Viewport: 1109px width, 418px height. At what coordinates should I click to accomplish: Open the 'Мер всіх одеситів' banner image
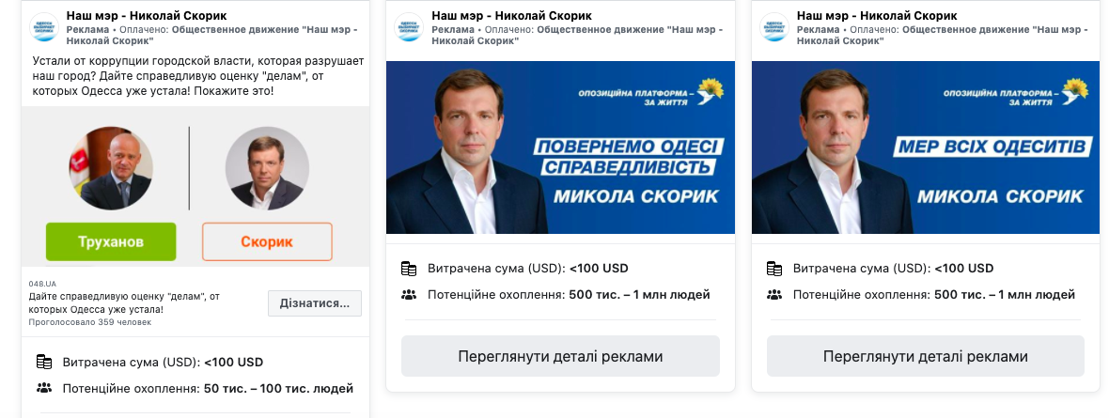(925, 147)
